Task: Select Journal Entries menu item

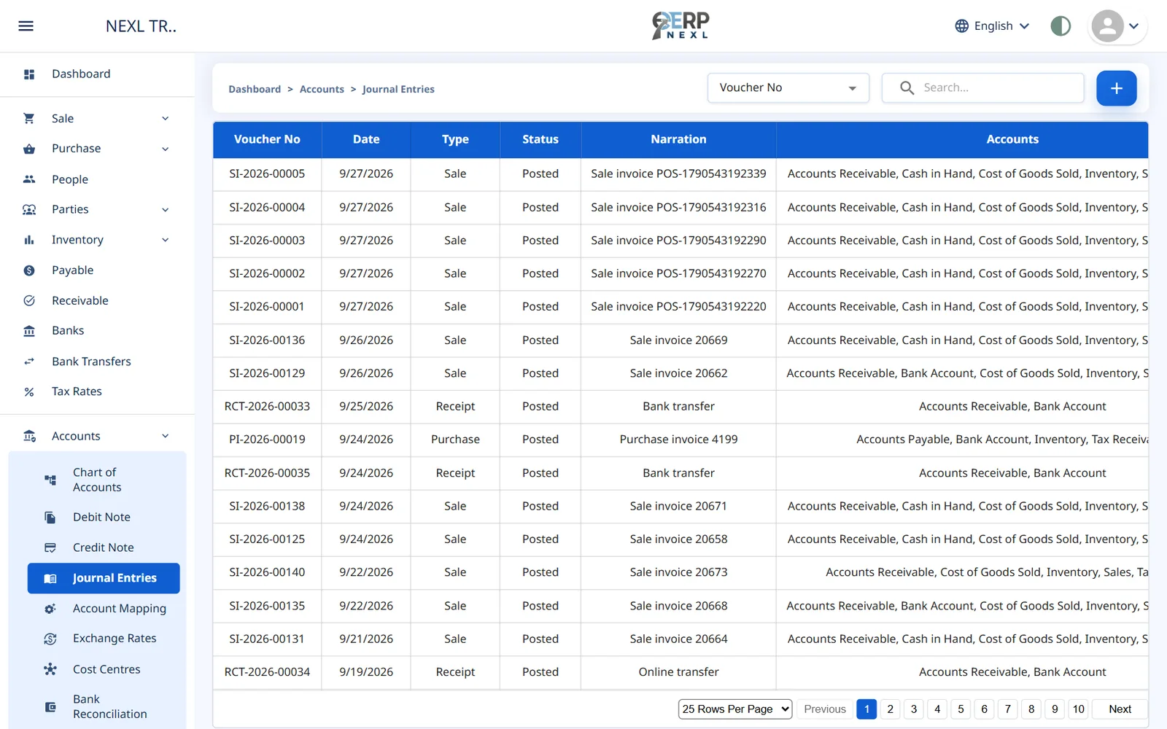Action: (x=104, y=578)
